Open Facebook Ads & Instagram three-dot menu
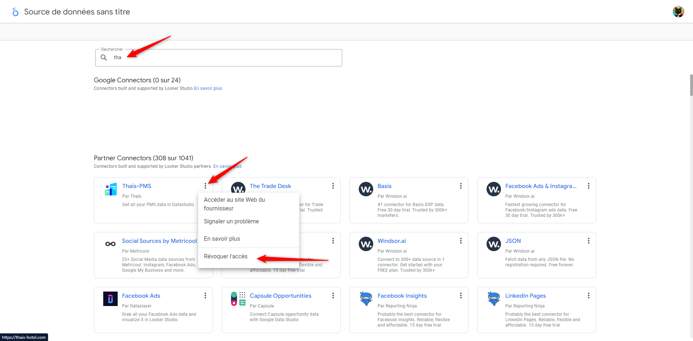 (589, 186)
